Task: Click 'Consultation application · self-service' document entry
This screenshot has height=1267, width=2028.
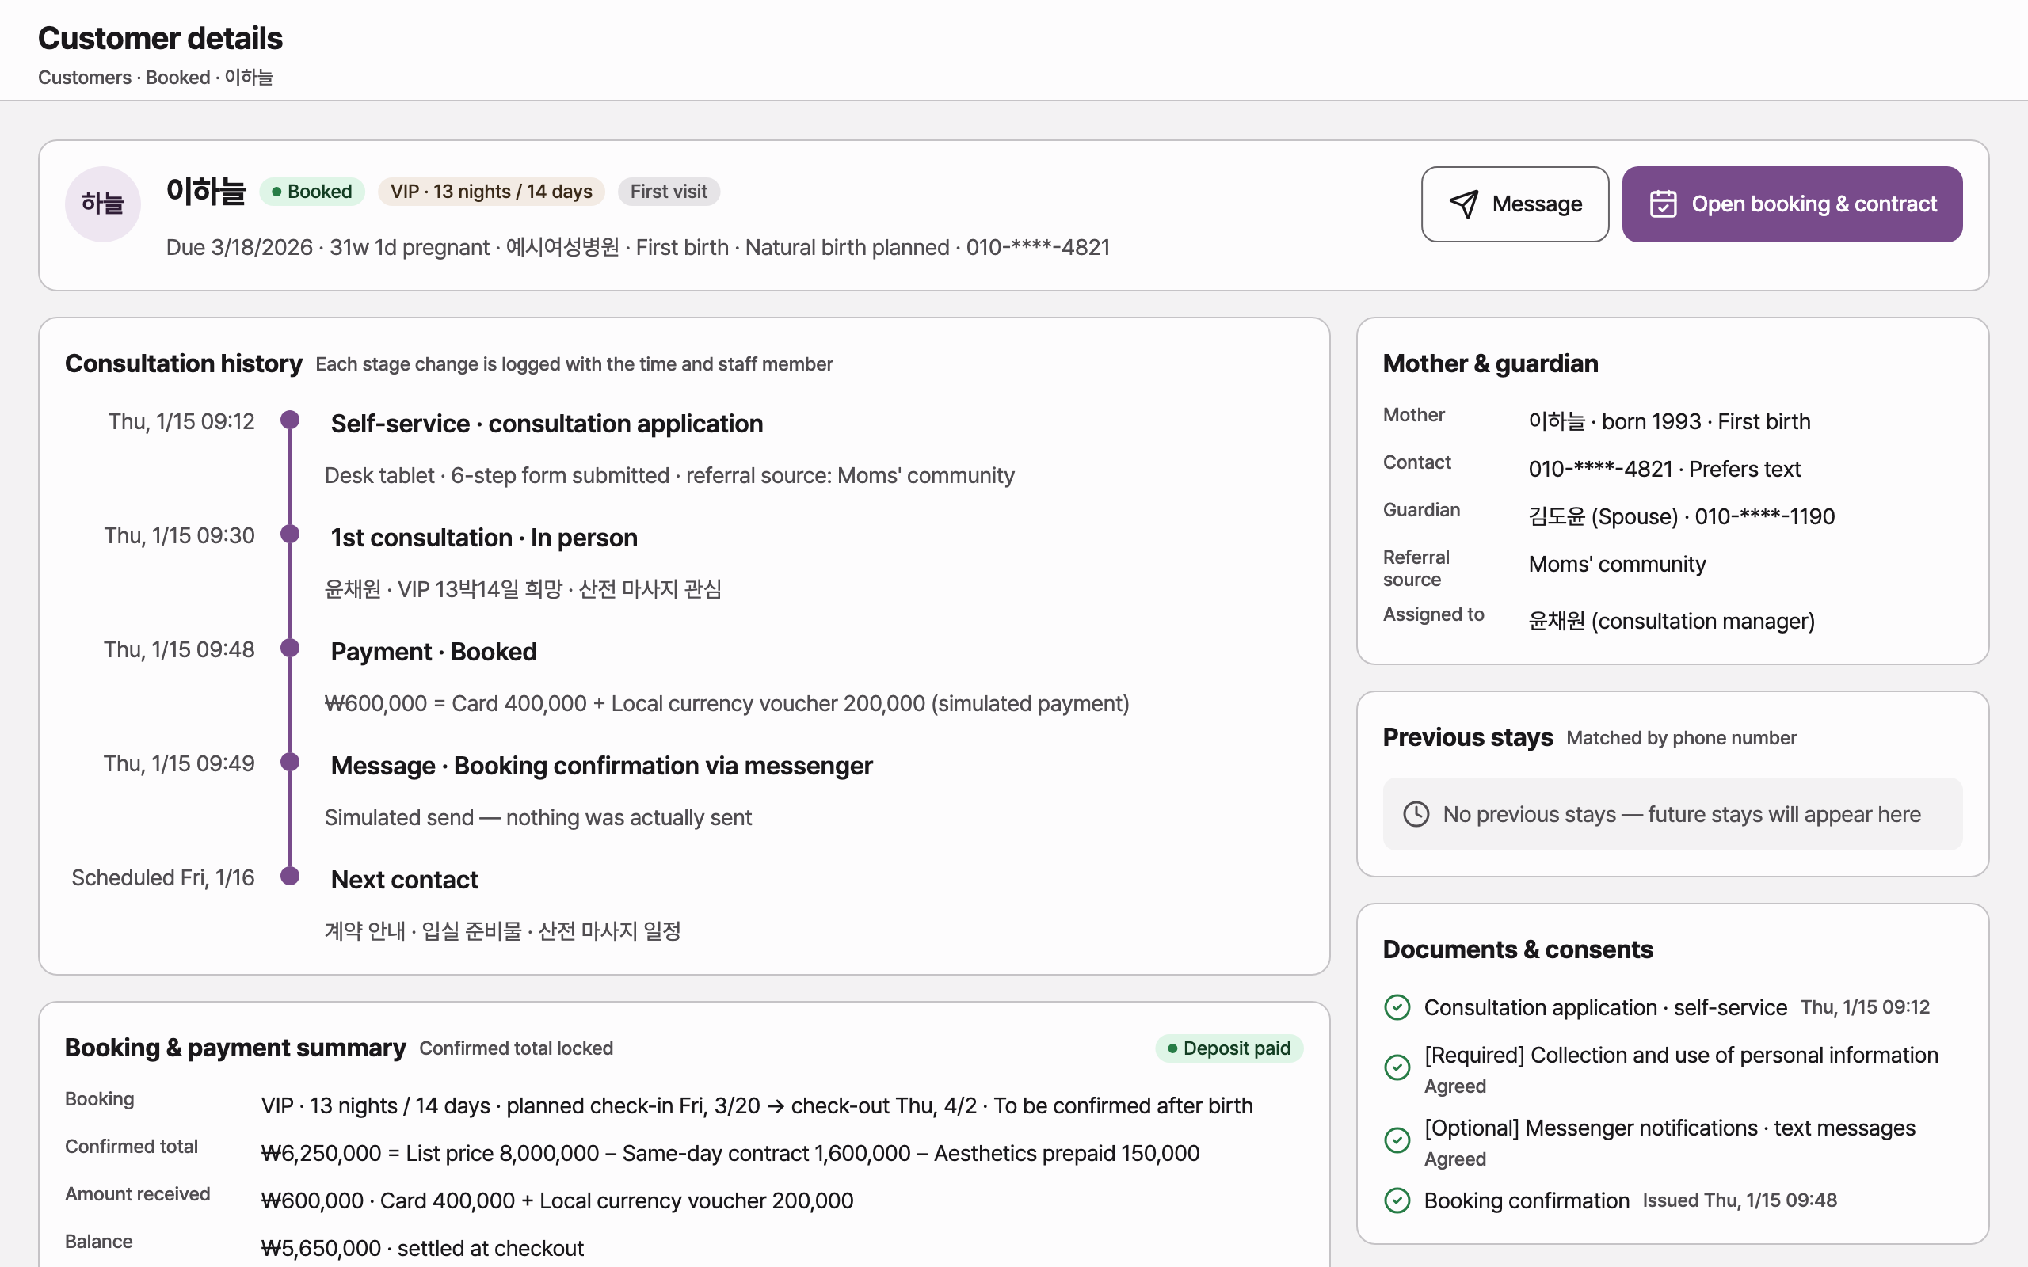Action: pos(1606,1007)
